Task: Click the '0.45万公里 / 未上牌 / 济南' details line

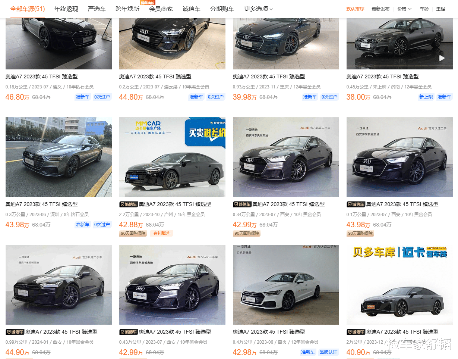Action: click(389, 87)
